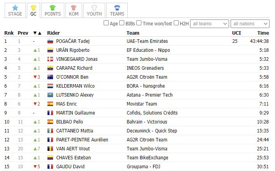Open UAE-Team Emirates team page
The image size is (275, 171).
[147, 41]
